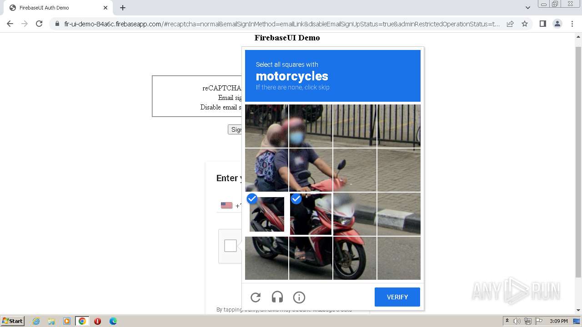Image resolution: width=582 pixels, height=327 pixels.
Task: Open Microsoft Edge taskbar icon
Action: click(x=113, y=321)
